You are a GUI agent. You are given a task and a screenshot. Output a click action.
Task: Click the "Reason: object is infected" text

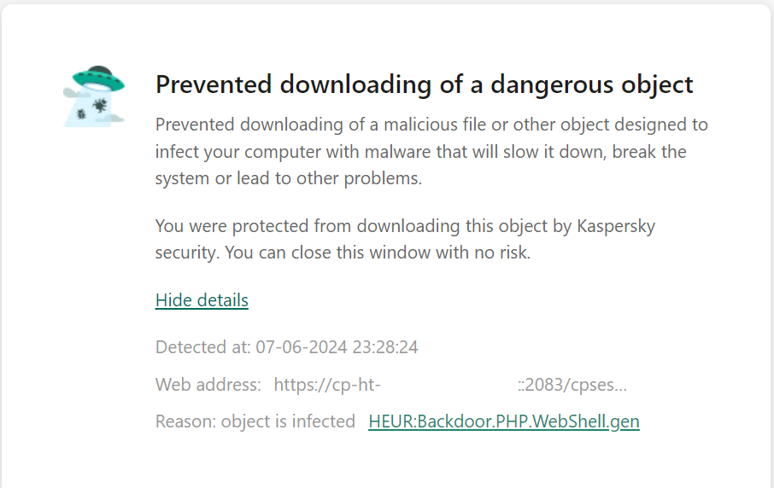(x=255, y=421)
